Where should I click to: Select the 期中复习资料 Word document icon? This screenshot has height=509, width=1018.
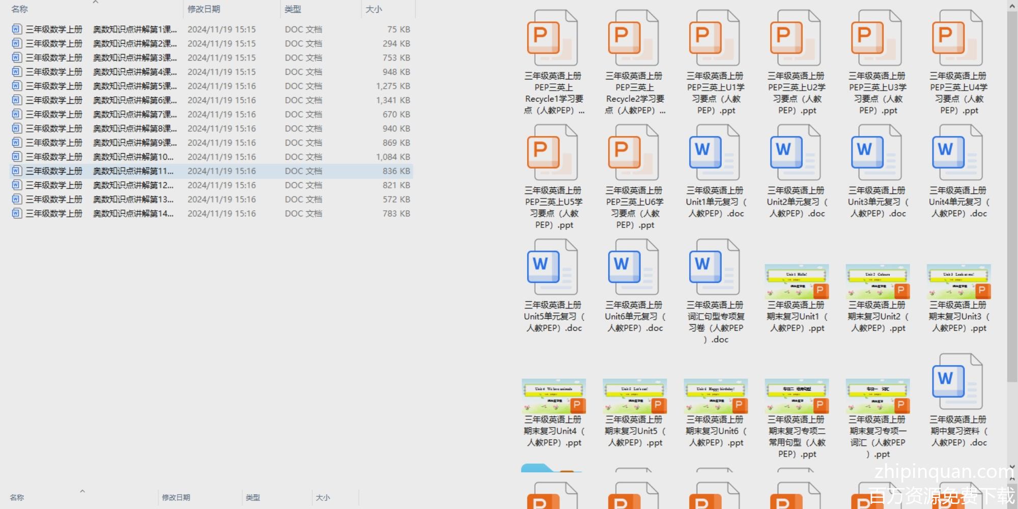click(957, 382)
